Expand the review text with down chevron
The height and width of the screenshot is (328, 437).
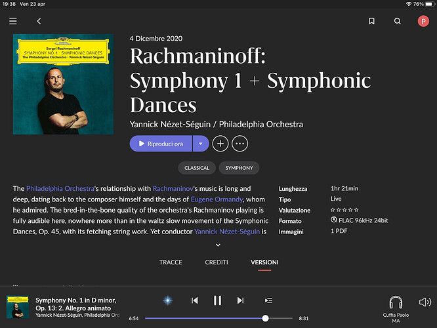pyautogui.click(x=218, y=245)
